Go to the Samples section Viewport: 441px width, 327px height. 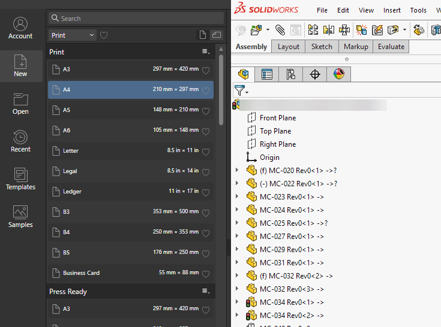click(20, 217)
